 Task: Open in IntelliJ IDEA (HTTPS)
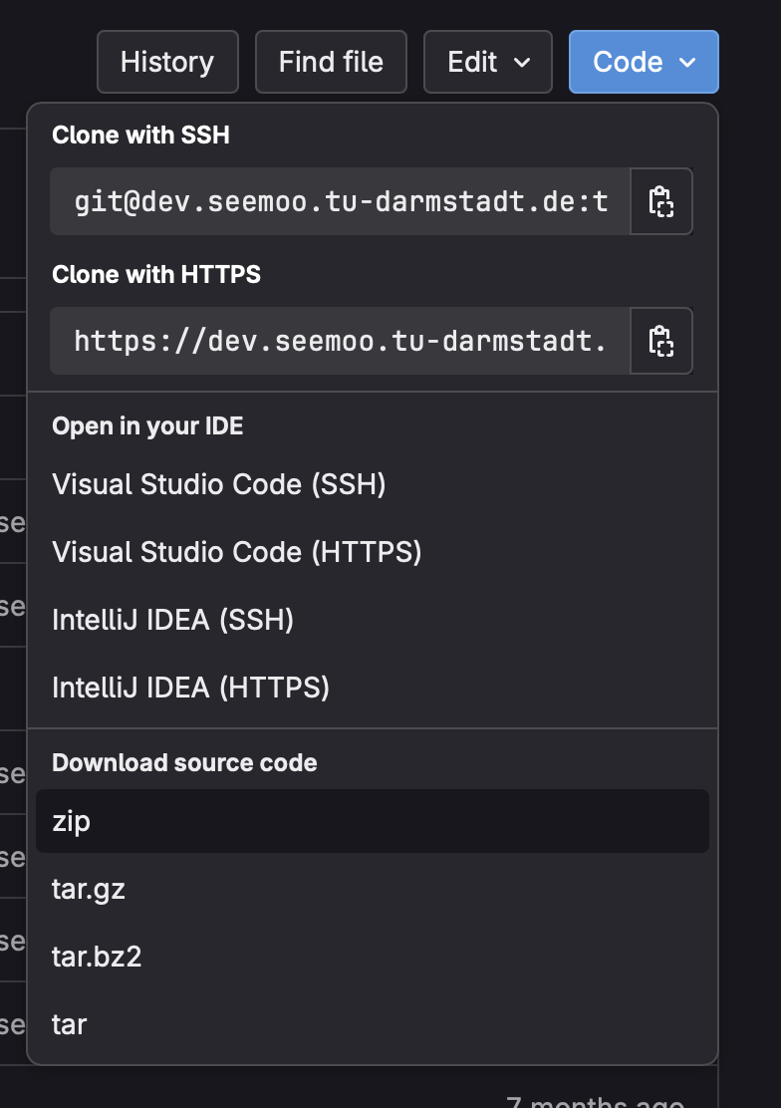click(190, 688)
